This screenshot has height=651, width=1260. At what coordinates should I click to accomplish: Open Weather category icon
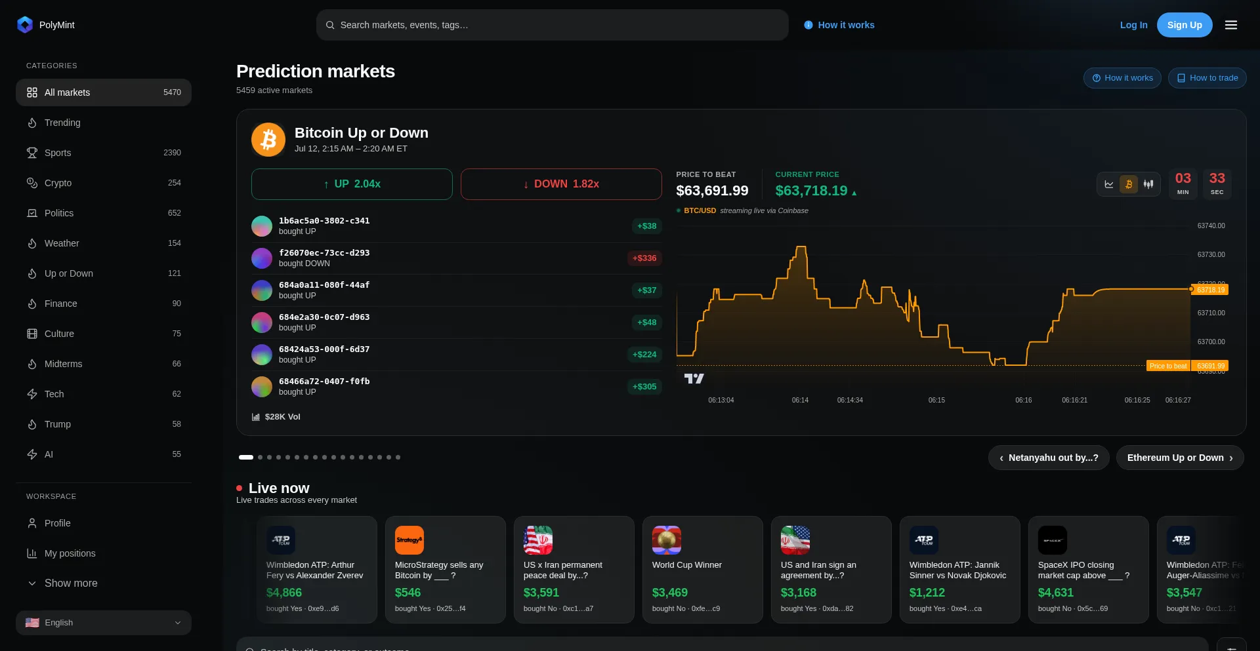tap(32, 243)
